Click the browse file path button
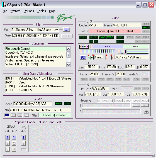 [66, 29]
